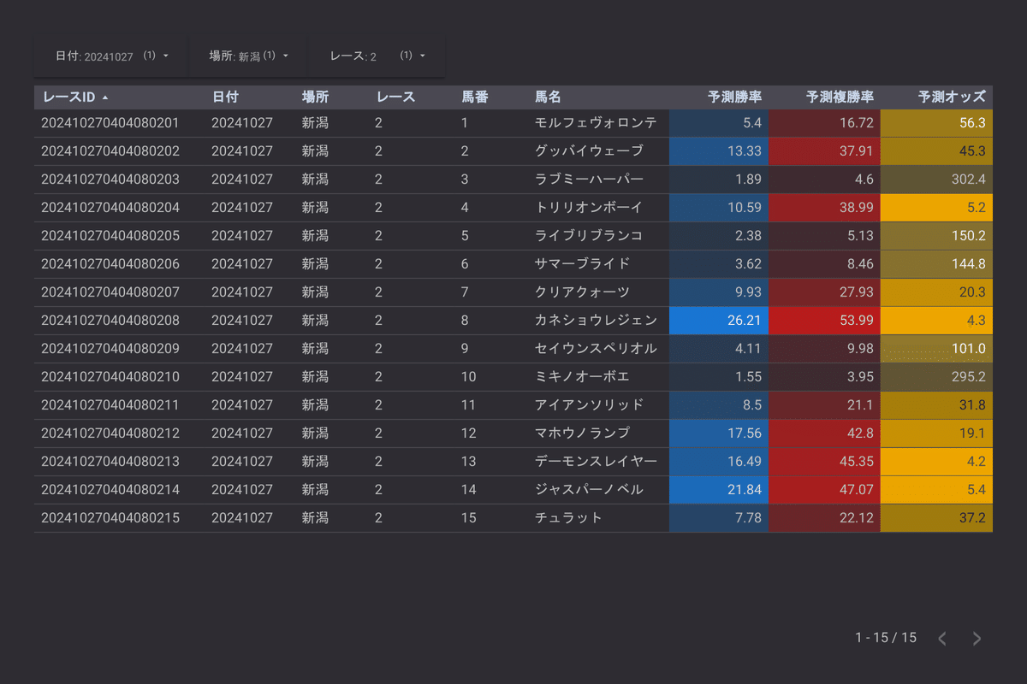Open the 日付 filter dropdown

pyautogui.click(x=110, y=55)
